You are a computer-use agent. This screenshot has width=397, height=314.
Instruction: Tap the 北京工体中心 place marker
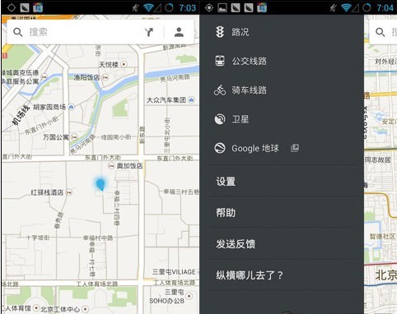[86, 309]
